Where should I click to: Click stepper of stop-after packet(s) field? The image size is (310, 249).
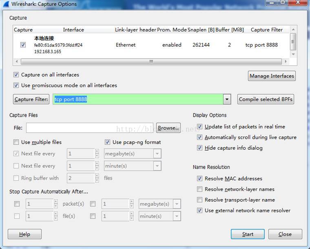pyautogui.click(x=56, y=204)
